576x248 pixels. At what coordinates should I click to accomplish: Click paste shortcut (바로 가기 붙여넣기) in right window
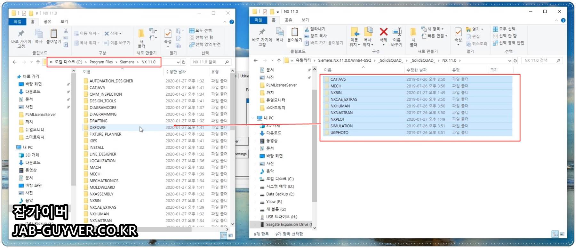324,43
